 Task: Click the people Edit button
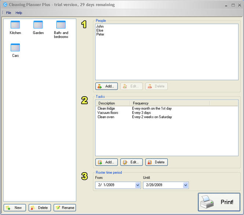coord(131,86)
